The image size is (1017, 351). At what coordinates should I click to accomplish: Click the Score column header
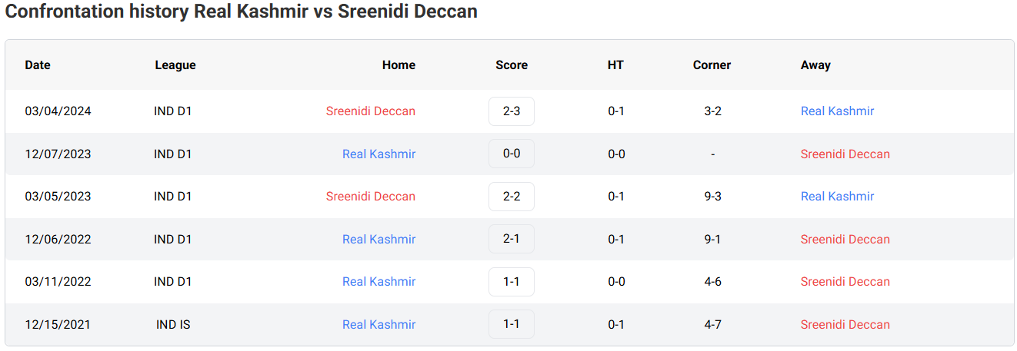tap(512, 65)
